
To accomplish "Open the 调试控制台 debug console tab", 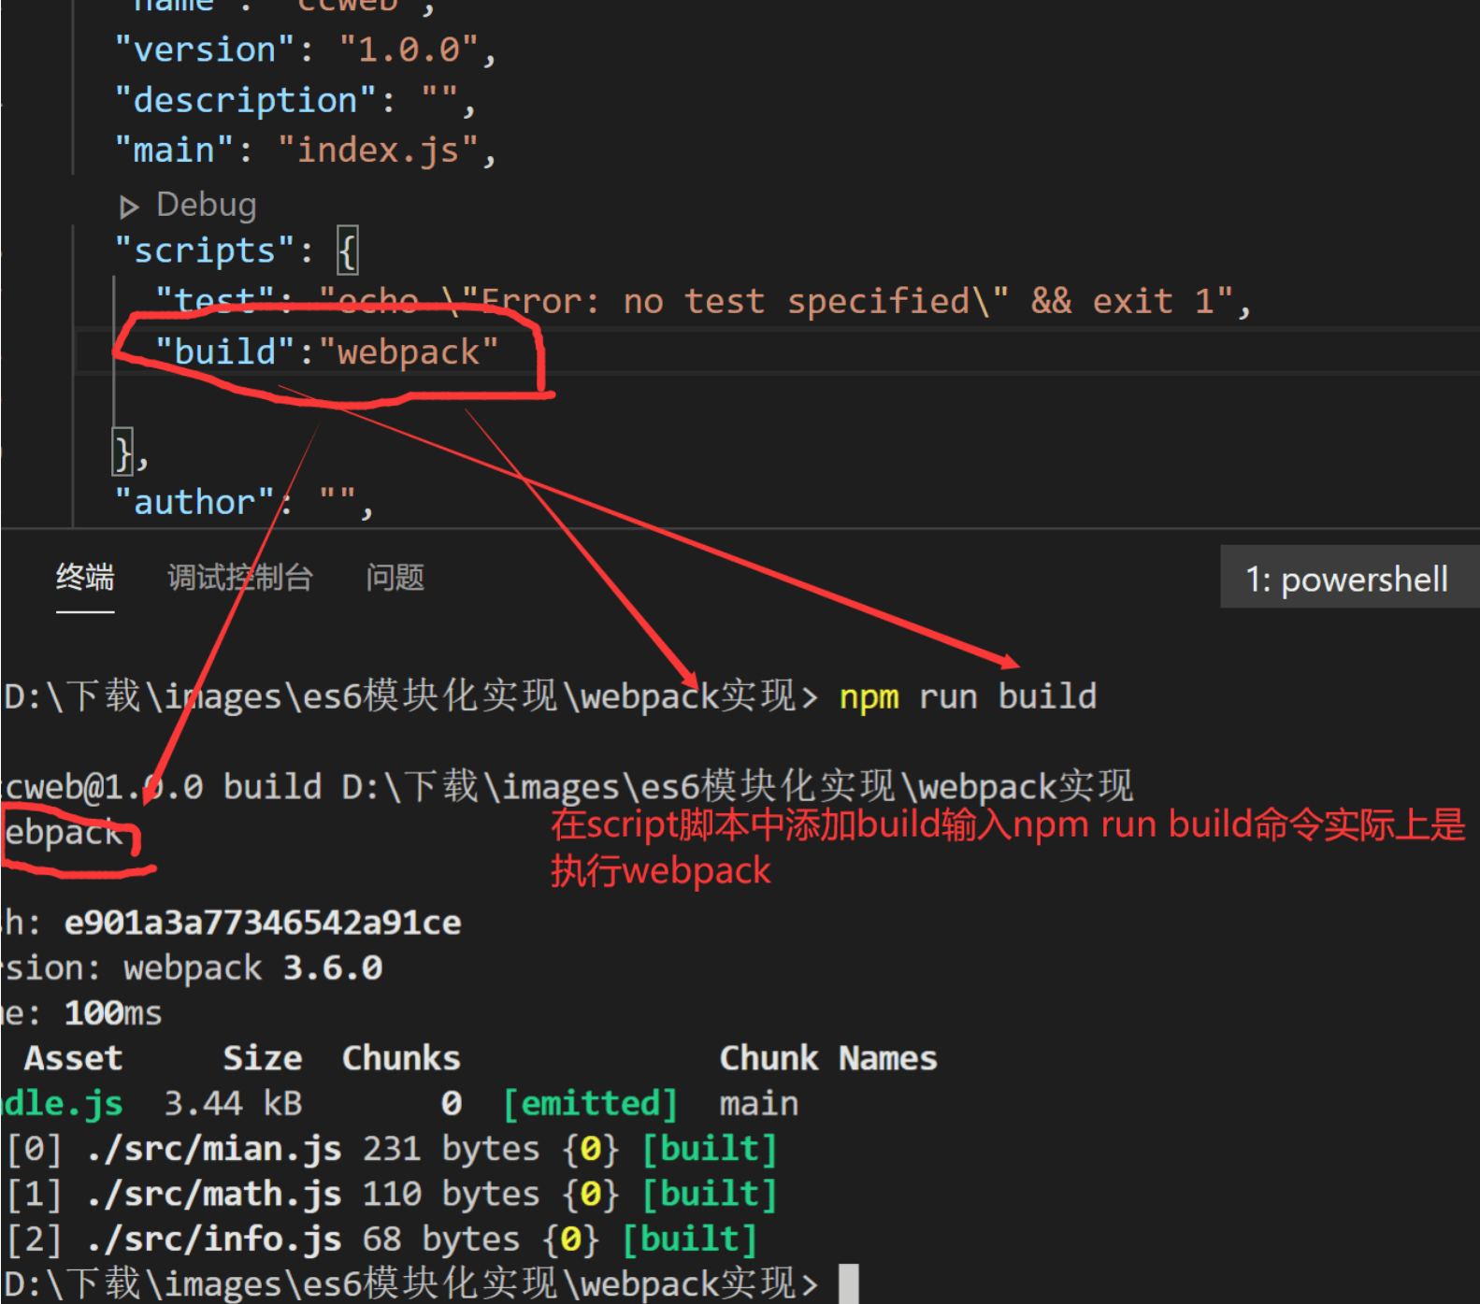I will coord(240,578).
